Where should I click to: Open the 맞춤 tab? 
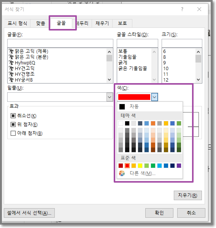(40, 23)
